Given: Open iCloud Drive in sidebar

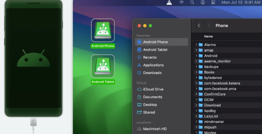Looking at the screenshot, I should click(x=162, y=89).
